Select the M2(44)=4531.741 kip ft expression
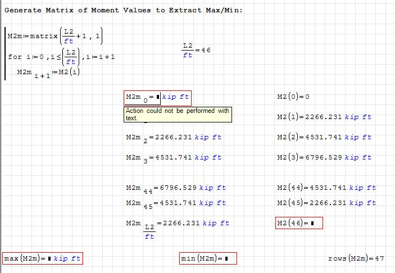The width and height of the screenshot is (395, 273). point(326,188)
